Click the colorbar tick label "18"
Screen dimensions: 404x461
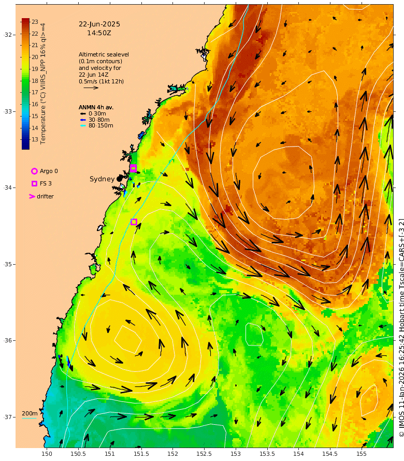click(35, 81)
